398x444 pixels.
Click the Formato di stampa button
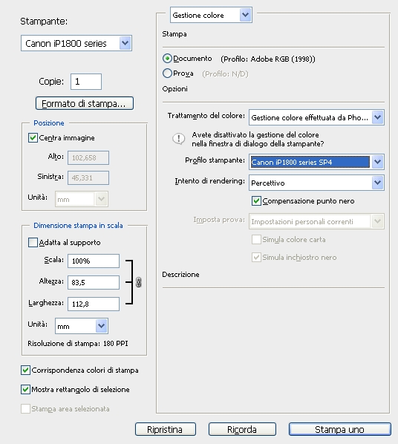[85, 103]
